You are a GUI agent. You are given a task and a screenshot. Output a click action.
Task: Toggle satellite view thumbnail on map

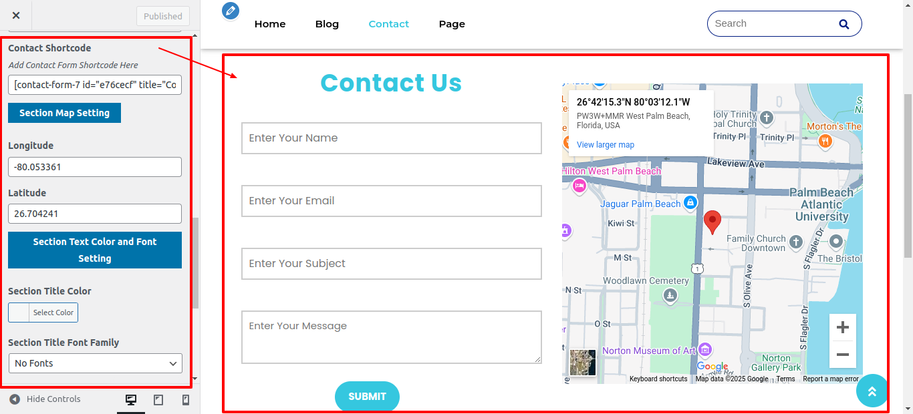(582, 363)
